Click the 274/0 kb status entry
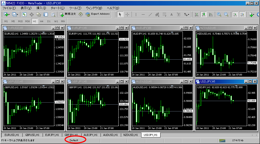260x144 pixels. point(238,140)
